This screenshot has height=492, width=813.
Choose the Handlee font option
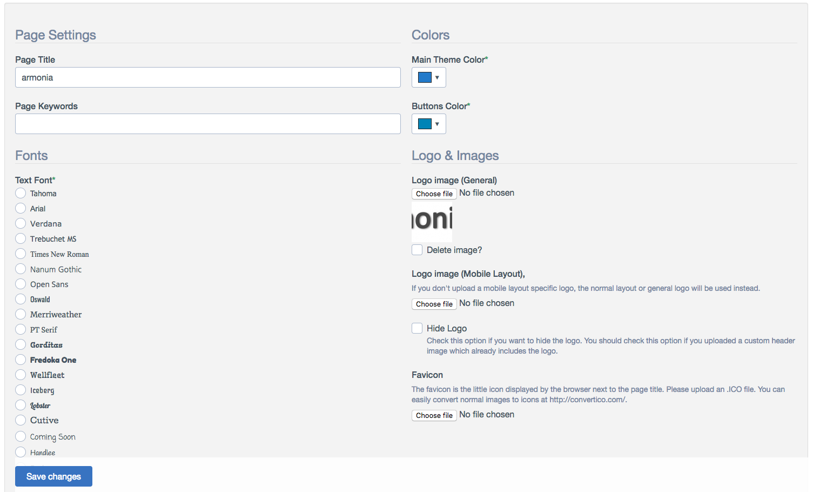(21, 452)
